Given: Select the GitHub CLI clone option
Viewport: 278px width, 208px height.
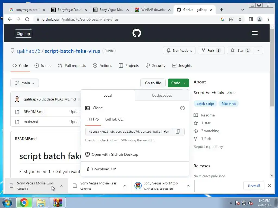Looking at the screenshot, I should (x=114, y=119).
